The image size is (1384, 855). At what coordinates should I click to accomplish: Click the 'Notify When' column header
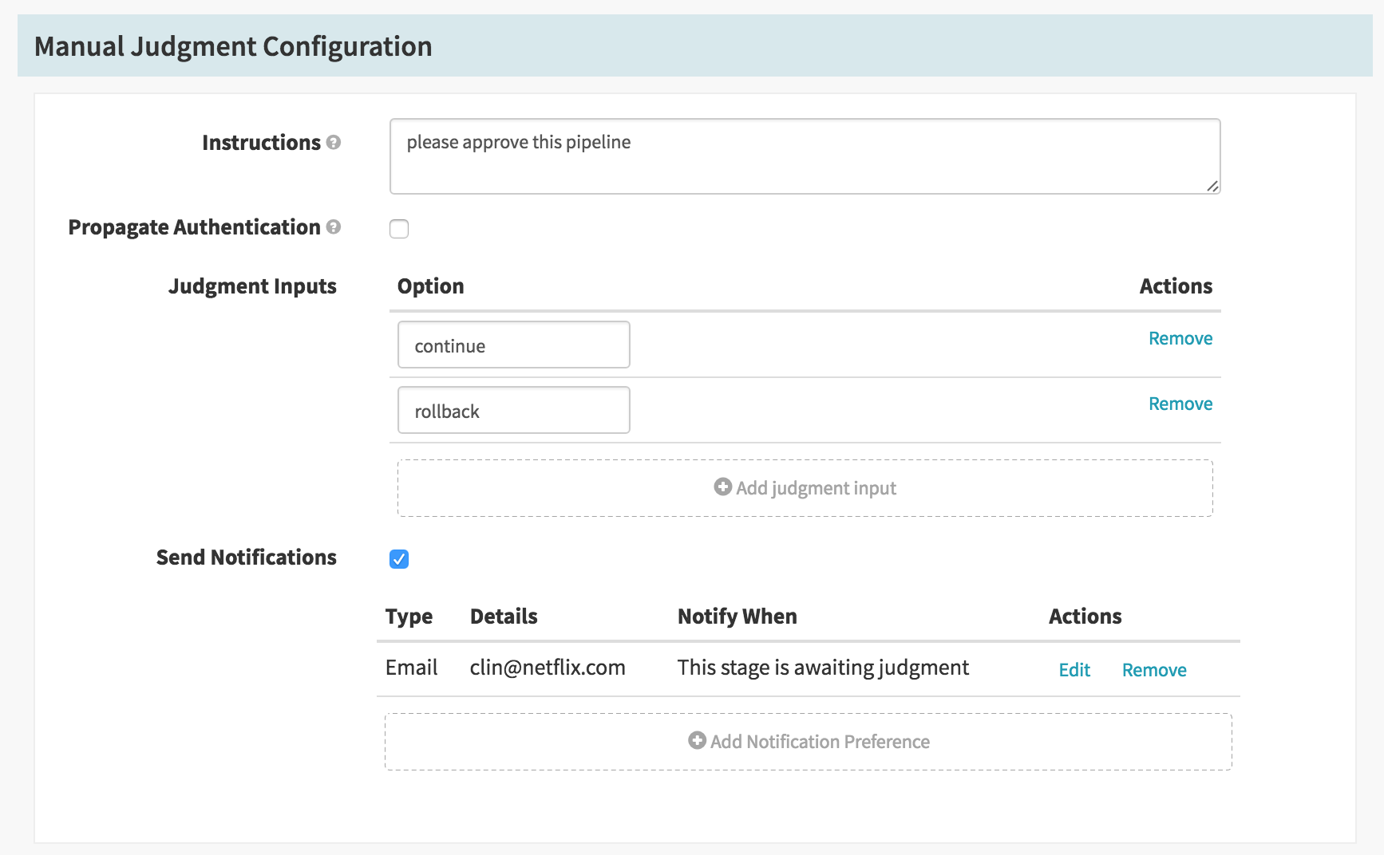(x=737, y=617)
